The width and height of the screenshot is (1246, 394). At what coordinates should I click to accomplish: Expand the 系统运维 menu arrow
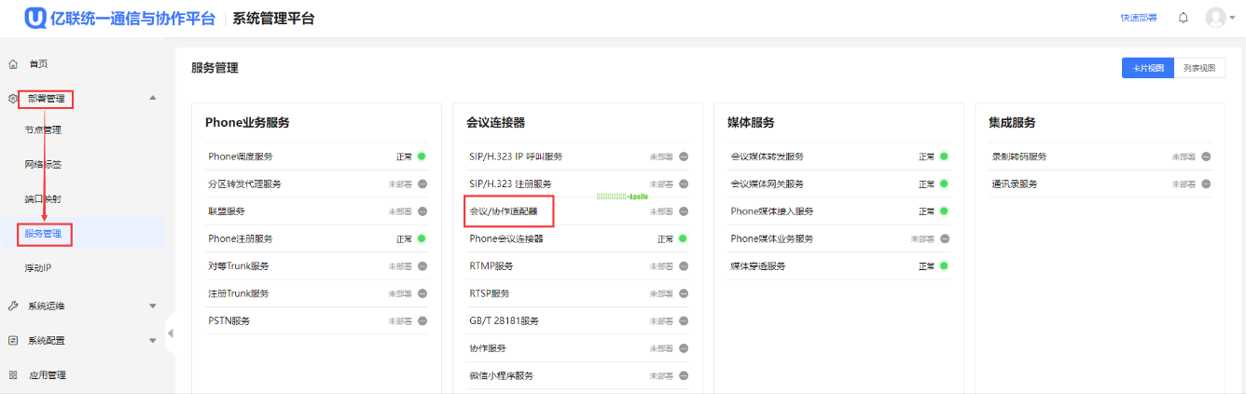[153, 306]
